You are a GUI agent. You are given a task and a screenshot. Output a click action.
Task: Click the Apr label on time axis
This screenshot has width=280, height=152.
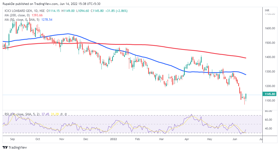click(x=187, y=139)
